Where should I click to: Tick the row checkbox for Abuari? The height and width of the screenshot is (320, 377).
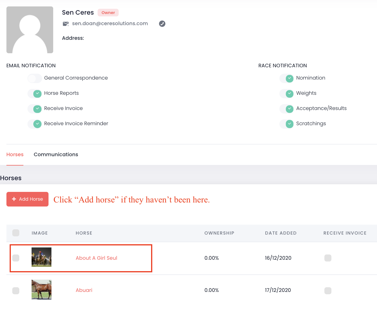(16, 291)
